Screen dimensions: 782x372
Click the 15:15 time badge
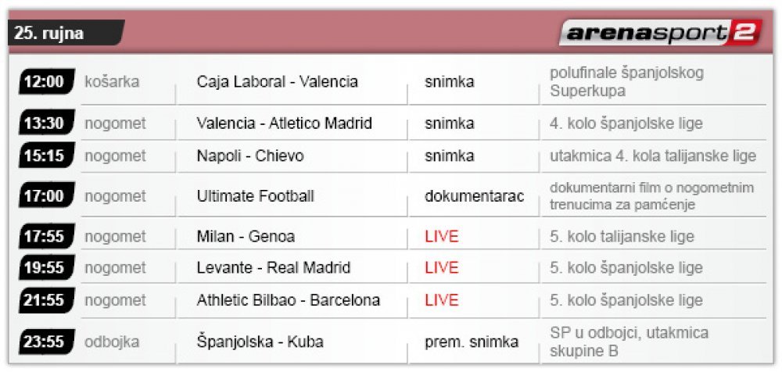pyautogui.click(x=46, y=156)
